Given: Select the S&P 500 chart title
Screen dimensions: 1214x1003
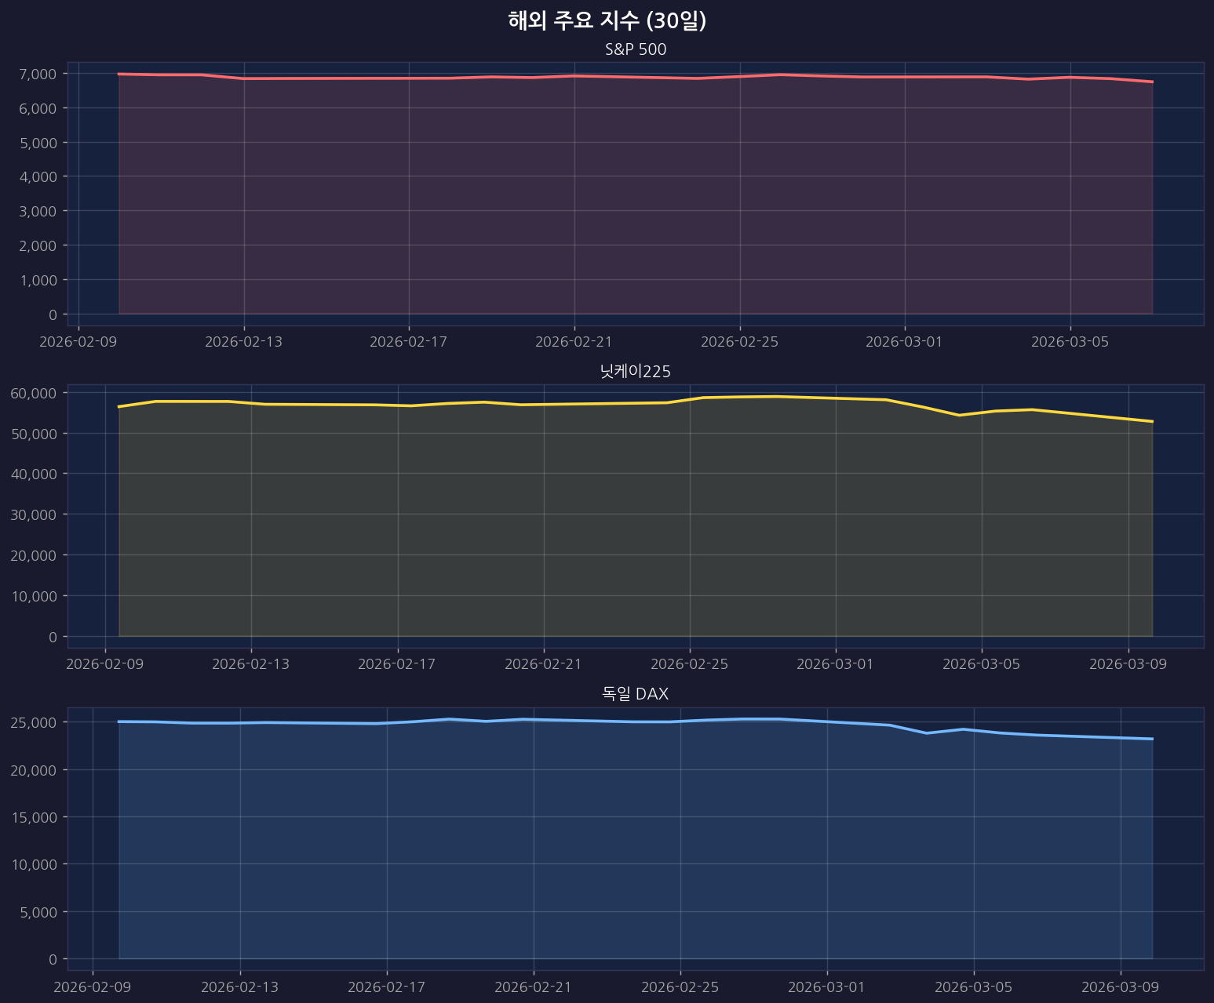Looking at the screenshot, I should [x=635, y=50].
